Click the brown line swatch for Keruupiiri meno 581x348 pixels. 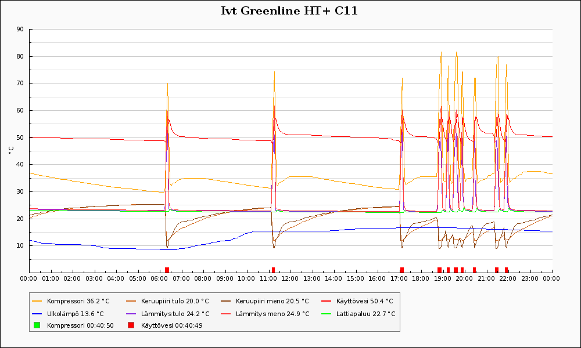(226, 302)
